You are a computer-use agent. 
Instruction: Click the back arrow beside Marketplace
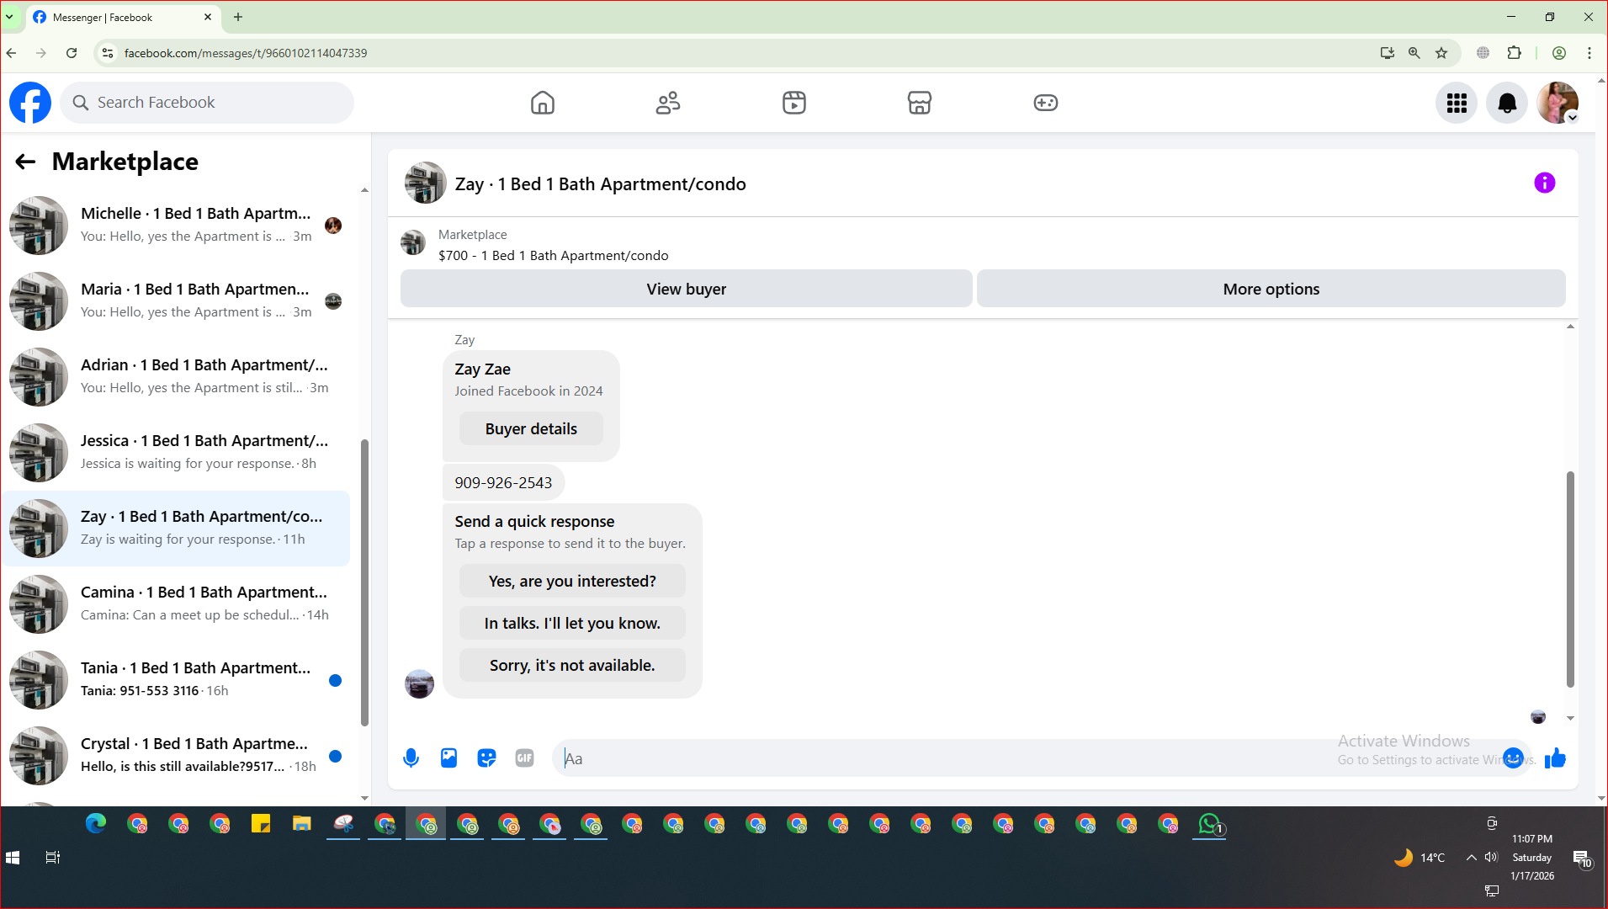tap(25, 162)
